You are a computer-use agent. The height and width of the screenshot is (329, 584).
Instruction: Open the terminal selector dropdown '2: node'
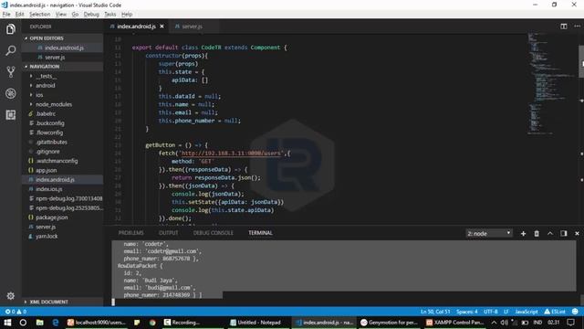[489, 234]
